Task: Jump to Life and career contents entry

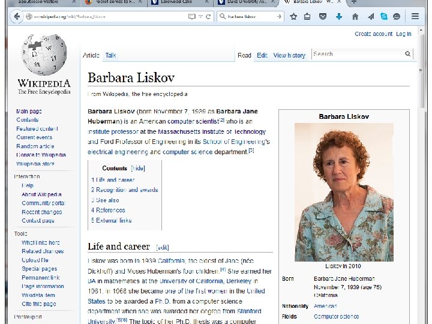Action: tap(113, 180)
